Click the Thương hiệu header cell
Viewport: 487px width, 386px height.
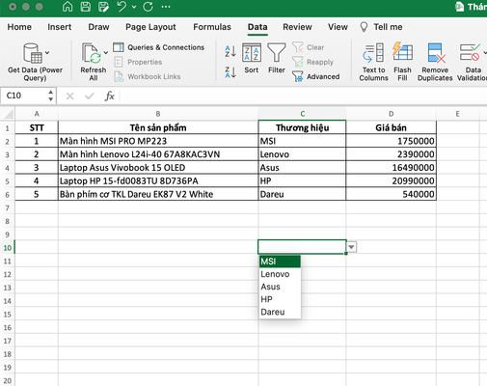[302, 127]
